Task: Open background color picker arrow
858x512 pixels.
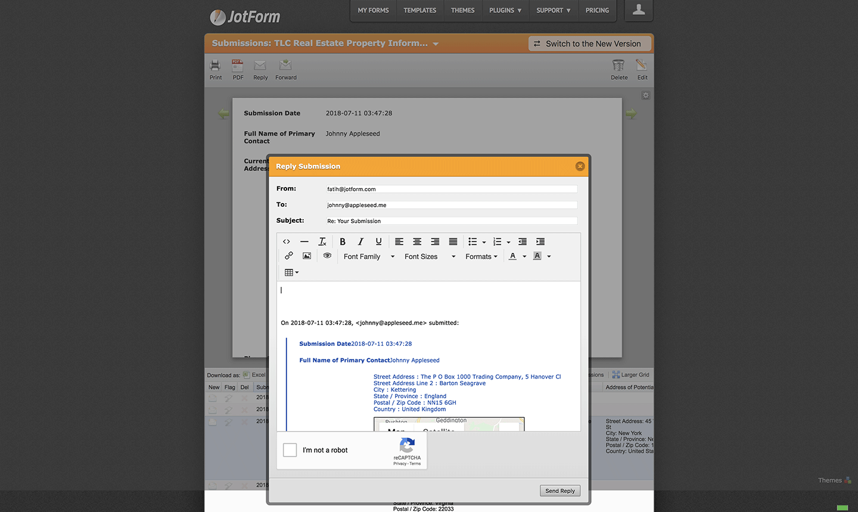Action: tap(549, 257)
